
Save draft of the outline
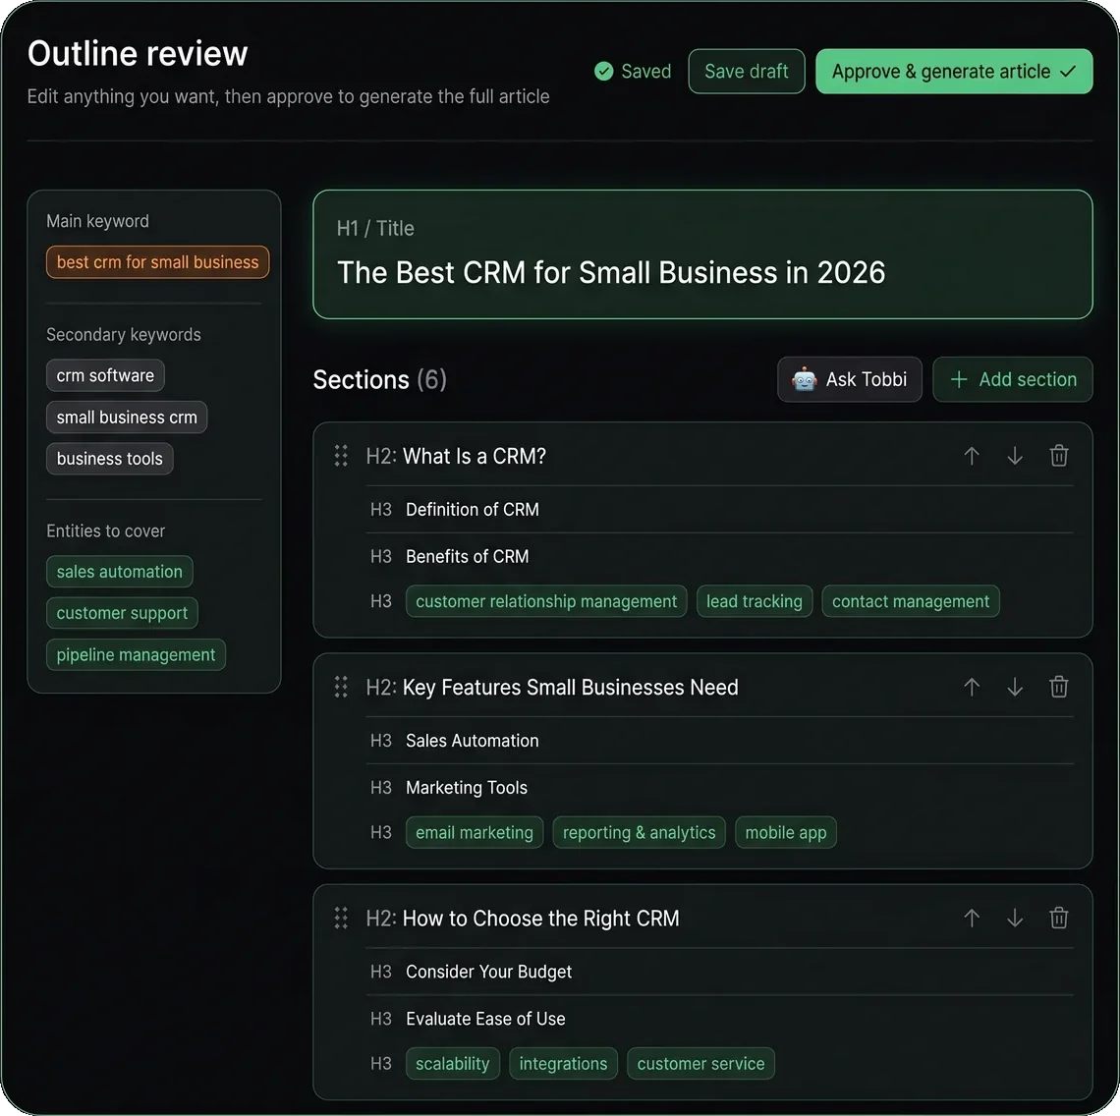(747, 72)
